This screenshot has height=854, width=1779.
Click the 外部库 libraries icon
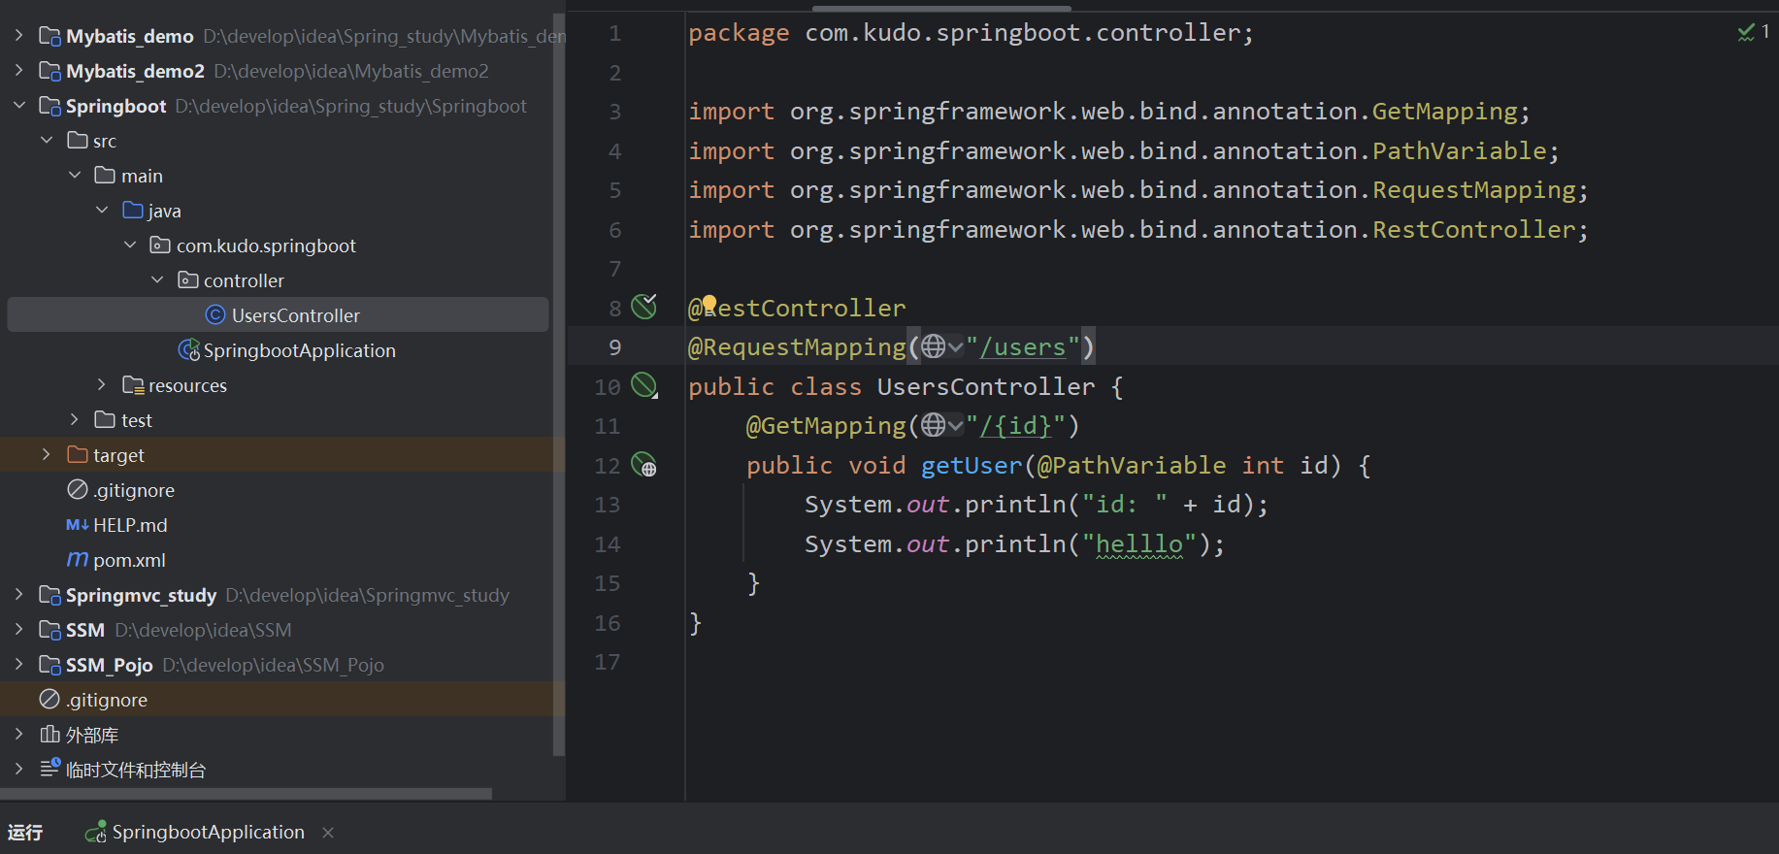click(x=49, y=735)
